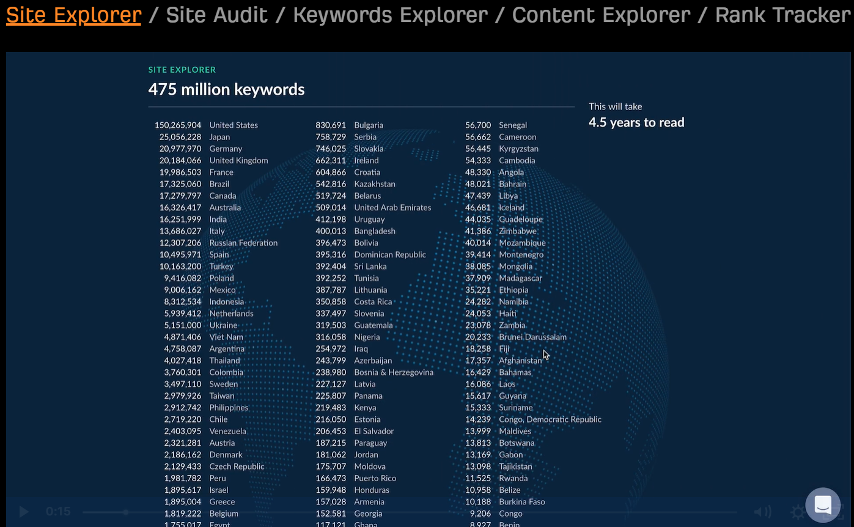Select the Cameroon row
The height and width of the screenshot is (527, 854).
click(501, 137)
